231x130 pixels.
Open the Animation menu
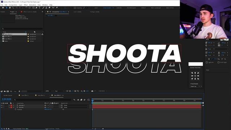click(x=32, y=5)
